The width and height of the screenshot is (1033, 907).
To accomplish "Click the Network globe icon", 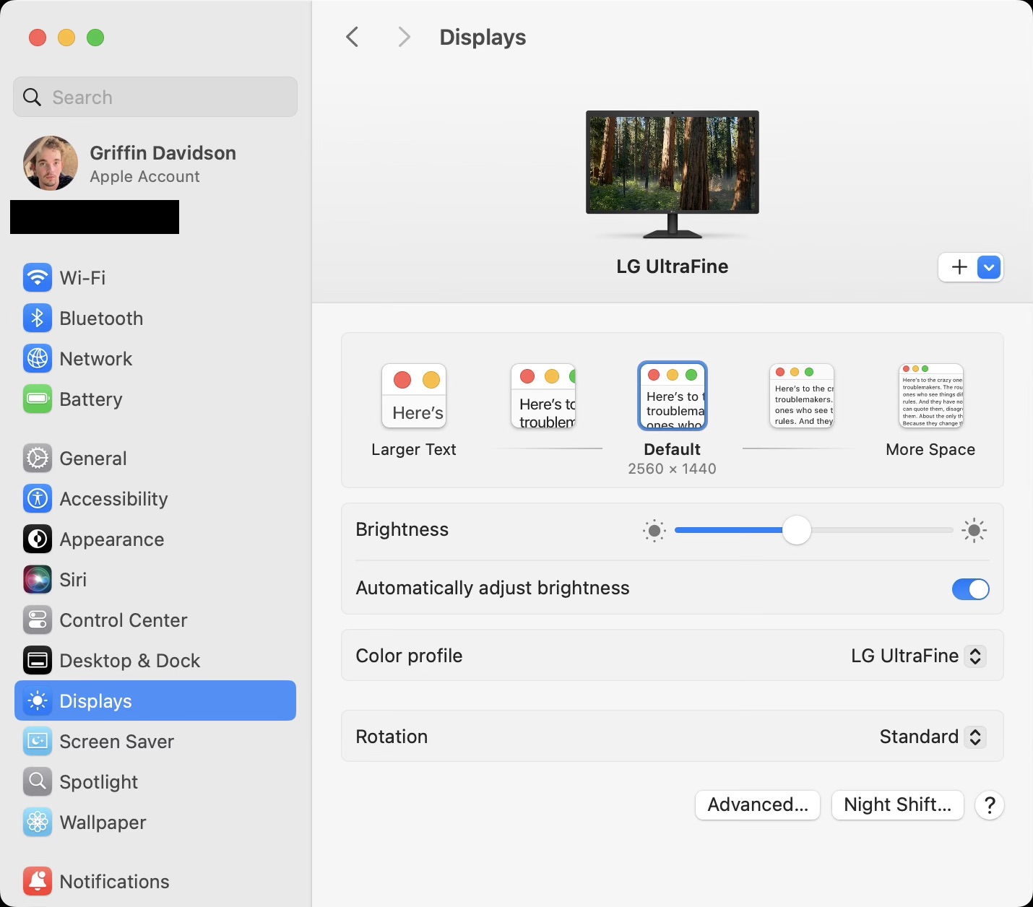I will pyautogui.click(x=38, y=359).
